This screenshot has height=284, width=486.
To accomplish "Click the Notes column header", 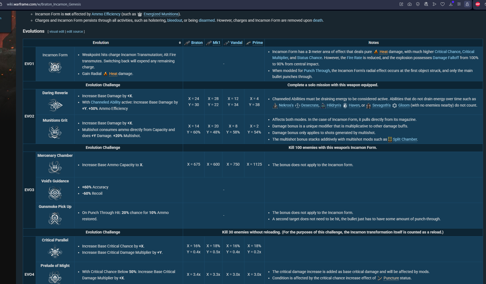I will tap(374, 43).
